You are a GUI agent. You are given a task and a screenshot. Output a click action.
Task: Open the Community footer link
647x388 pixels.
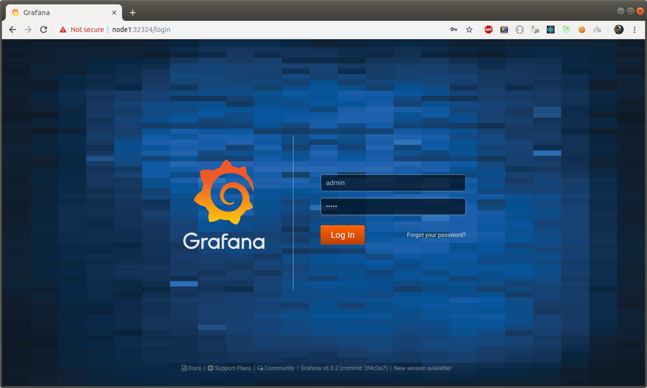point(276,368)
